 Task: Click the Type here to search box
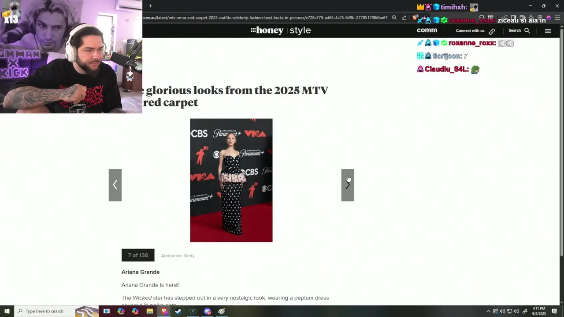pos(45,311)
